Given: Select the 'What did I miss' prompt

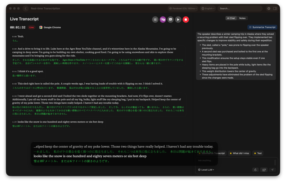Looking at the screenshot, I should (x=239, y=153).
